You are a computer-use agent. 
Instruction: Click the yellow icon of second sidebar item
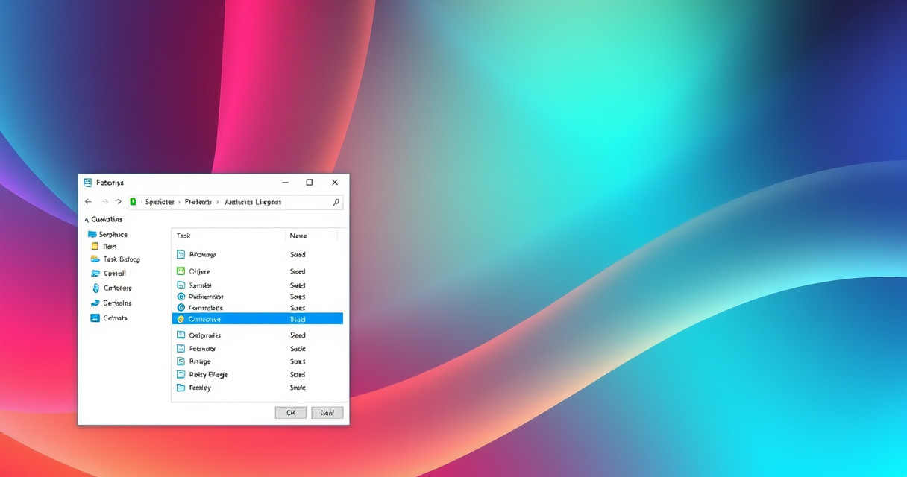[95, 246]
